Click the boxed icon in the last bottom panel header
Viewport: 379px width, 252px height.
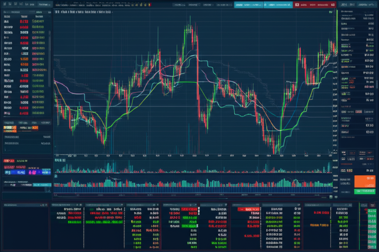click(x=372, y=205)
